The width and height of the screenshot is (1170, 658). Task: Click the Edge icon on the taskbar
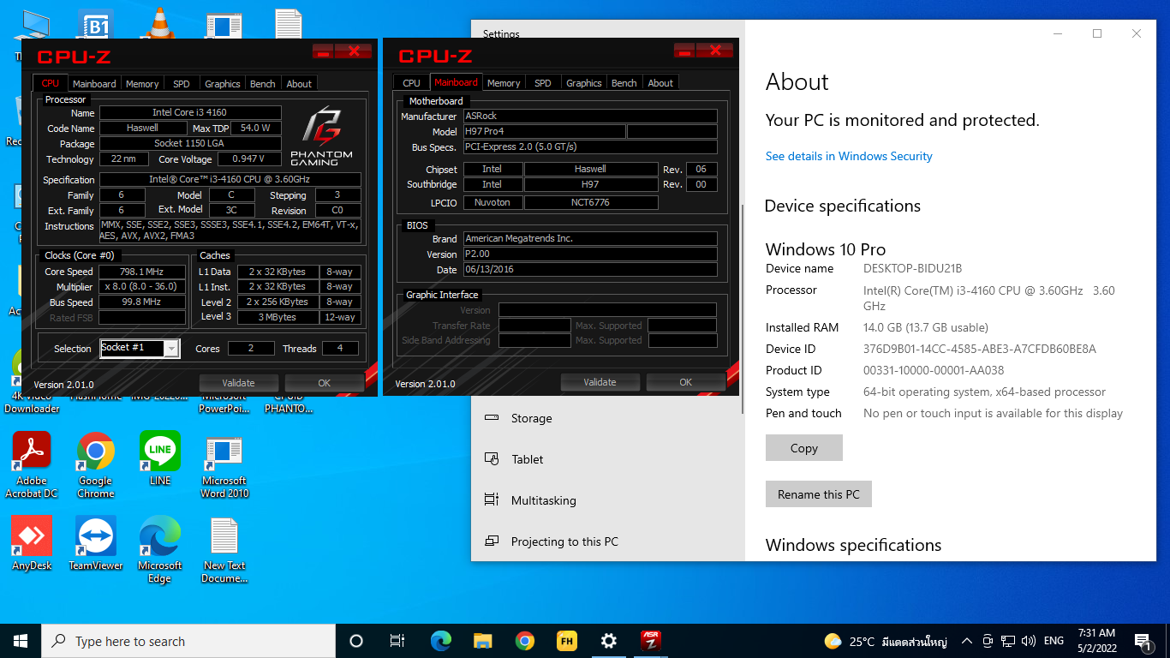click(x=441, y=641)
